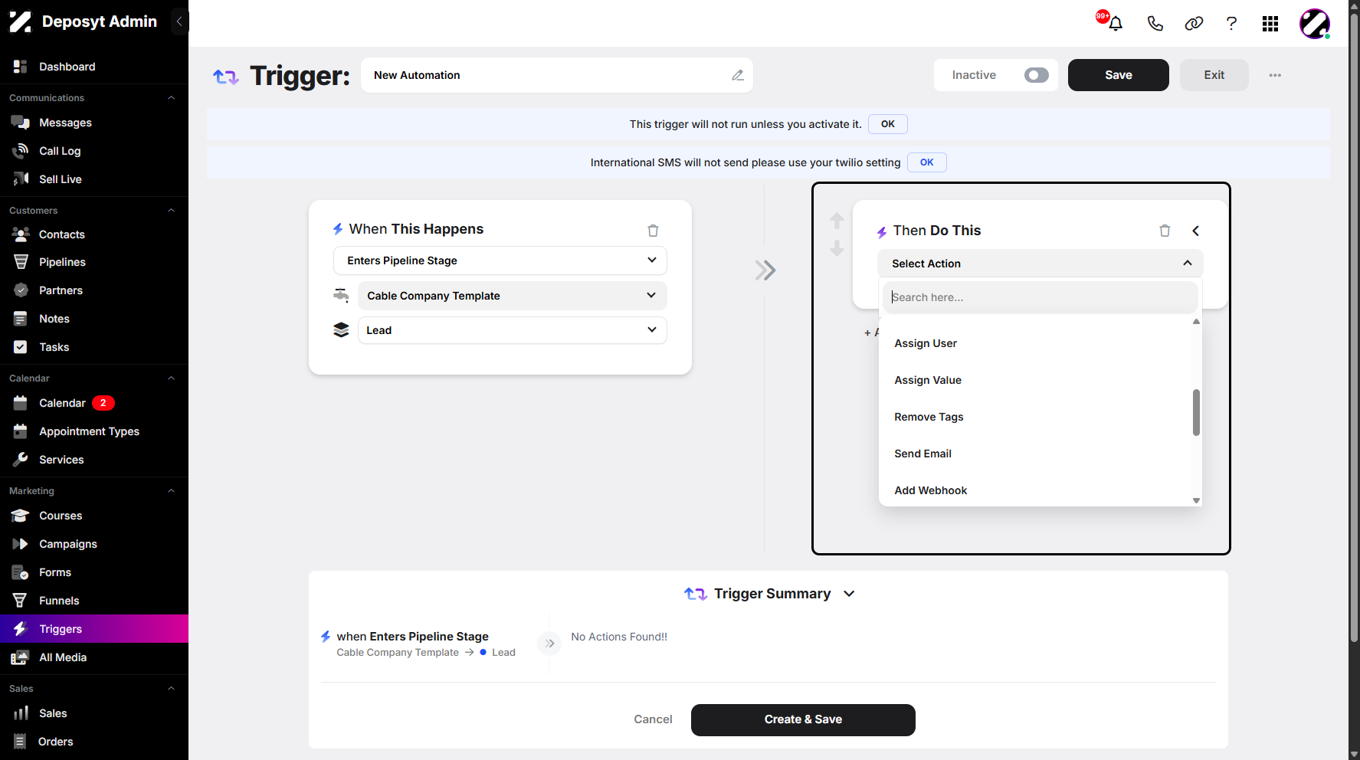
Task: Choose the Send Email action
Action: [1036, 454]
